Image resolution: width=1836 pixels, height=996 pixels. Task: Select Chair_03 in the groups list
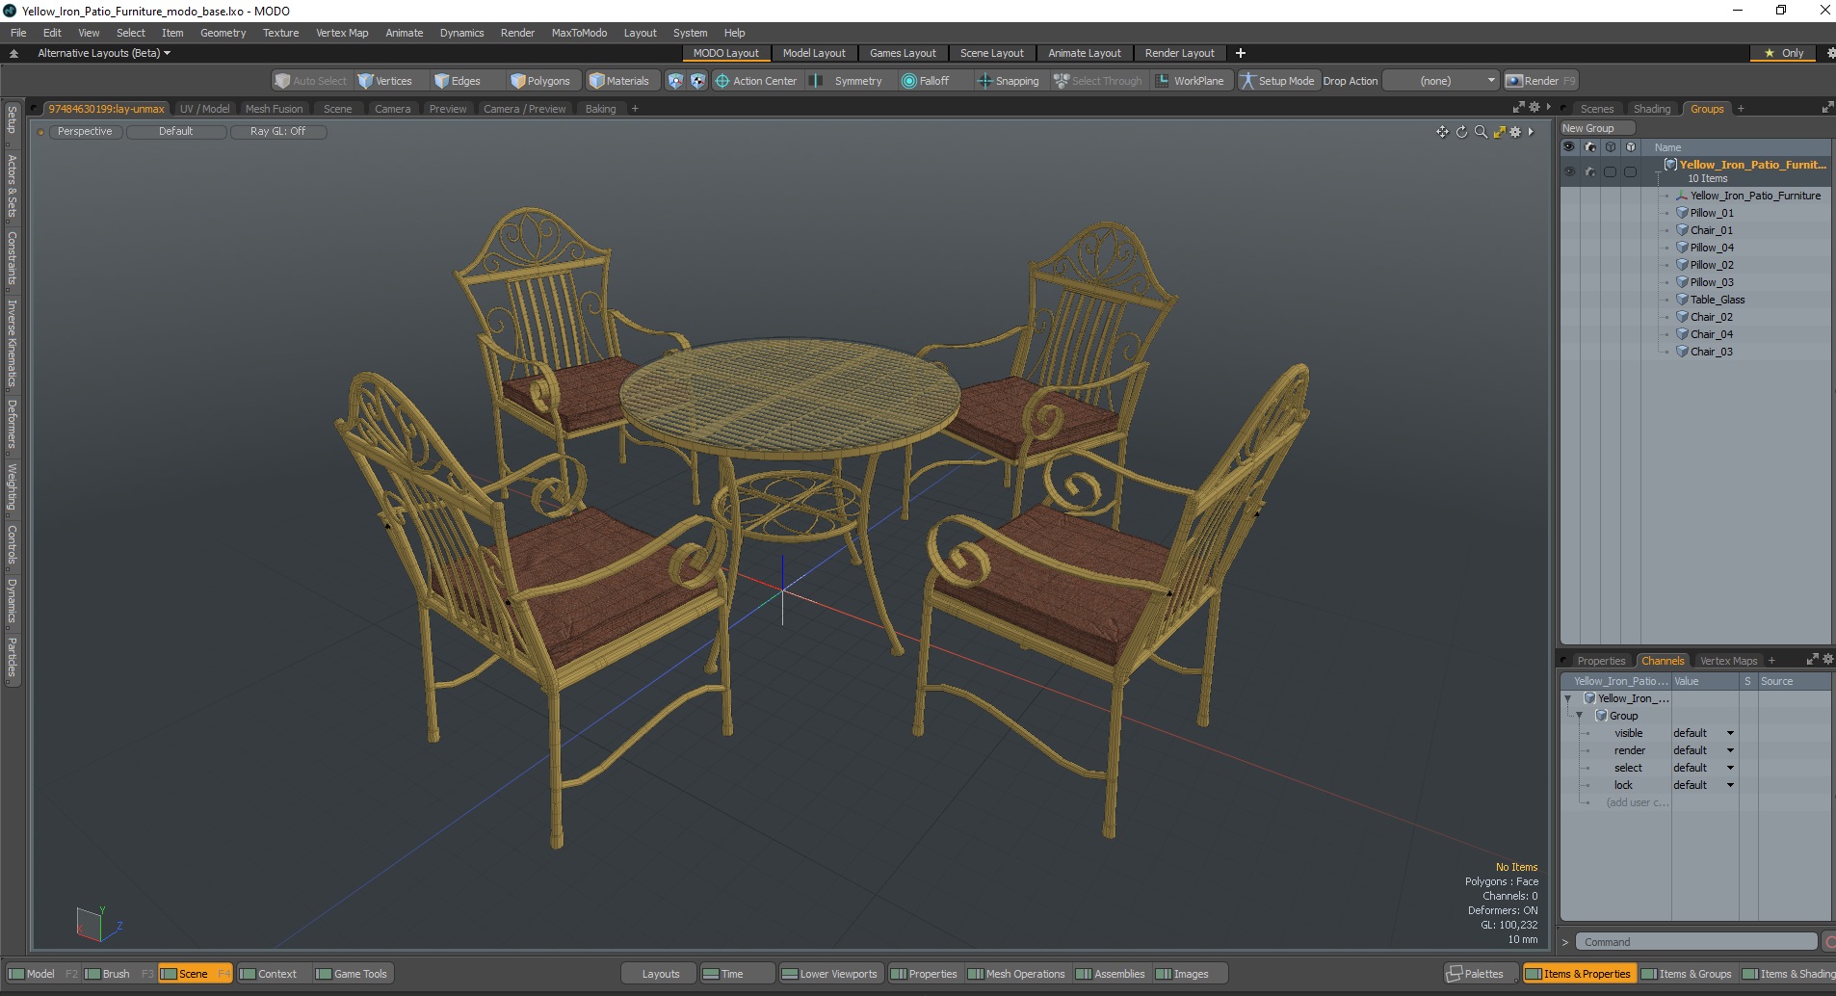point(1711,352)
